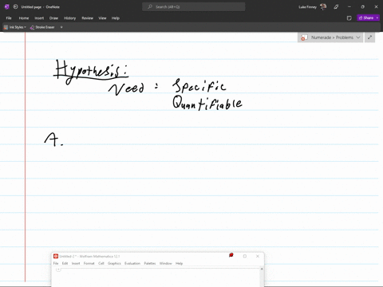
Task: Switch to the Home ribbon tab
Action: coord(24,18)
